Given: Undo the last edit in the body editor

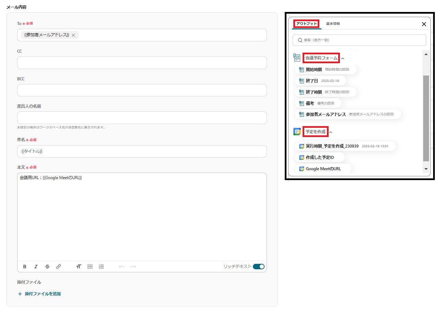Looking at the screenshot, I should point(122,267).
